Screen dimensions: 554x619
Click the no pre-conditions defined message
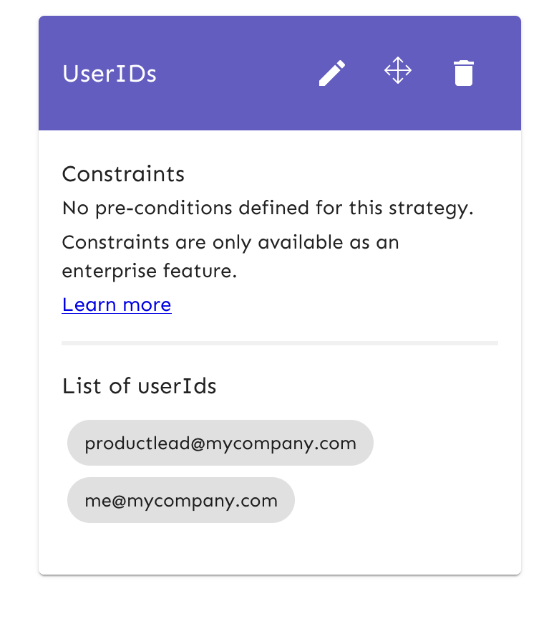268,208
